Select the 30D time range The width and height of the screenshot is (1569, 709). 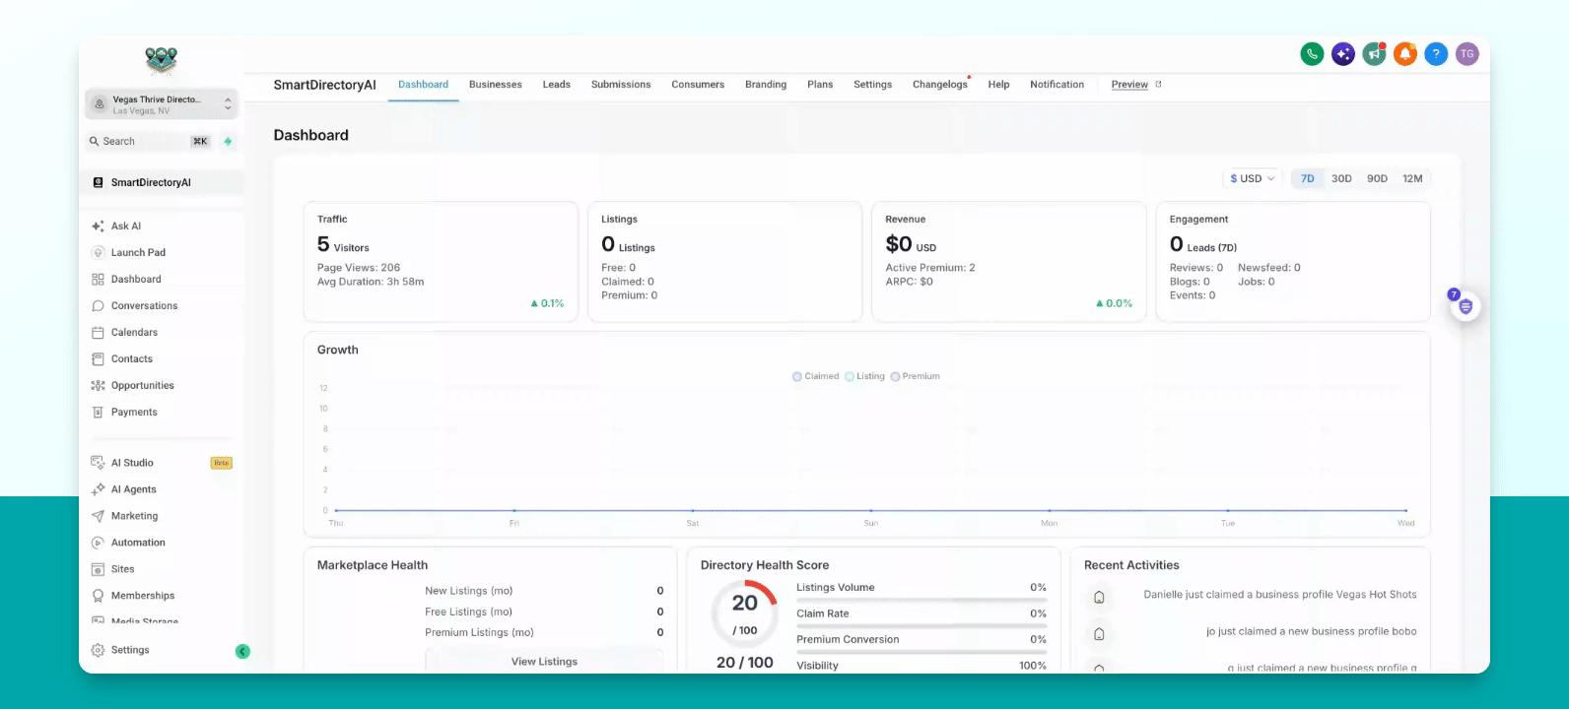(1341, 178)
